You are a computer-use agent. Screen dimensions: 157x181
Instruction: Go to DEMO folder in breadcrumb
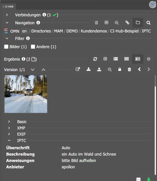click(x=72, y=31)
